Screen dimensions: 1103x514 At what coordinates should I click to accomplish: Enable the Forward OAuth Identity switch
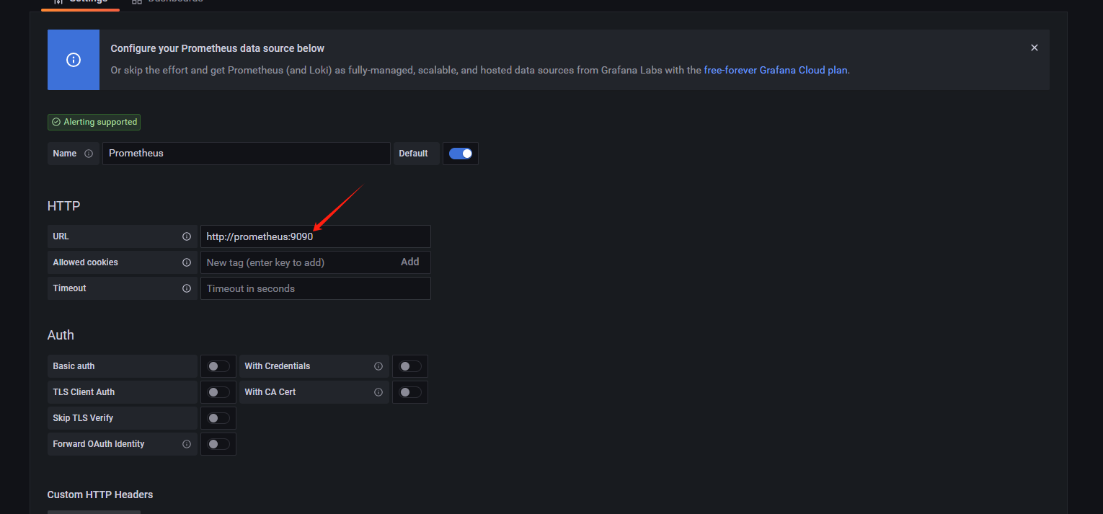[218, 444]
